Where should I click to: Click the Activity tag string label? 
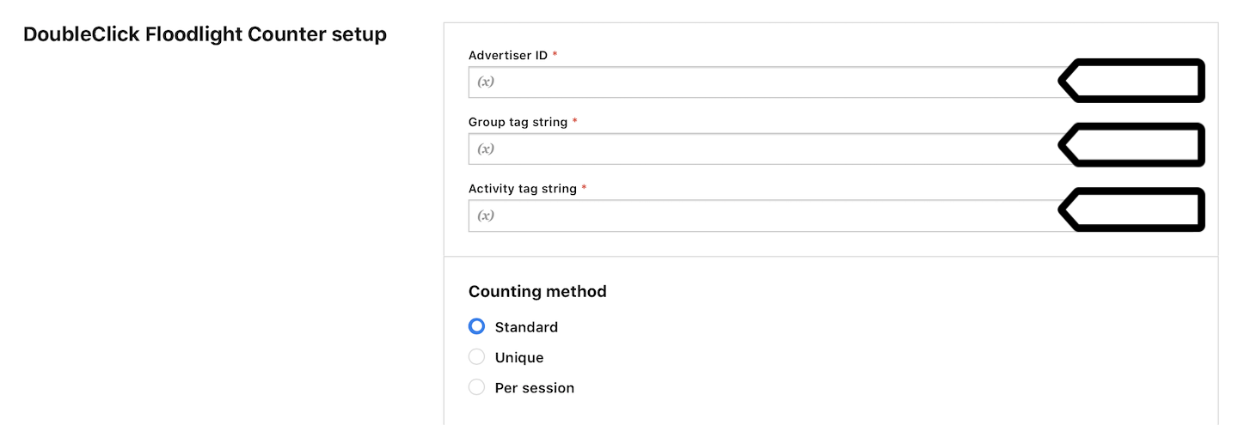[x=523, y=188]
